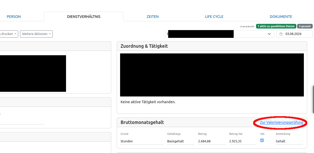The image size is (314, 153).
Task: Expand the Dienstverhältnis selection dropdown chevron
Action: pos(269,34)
